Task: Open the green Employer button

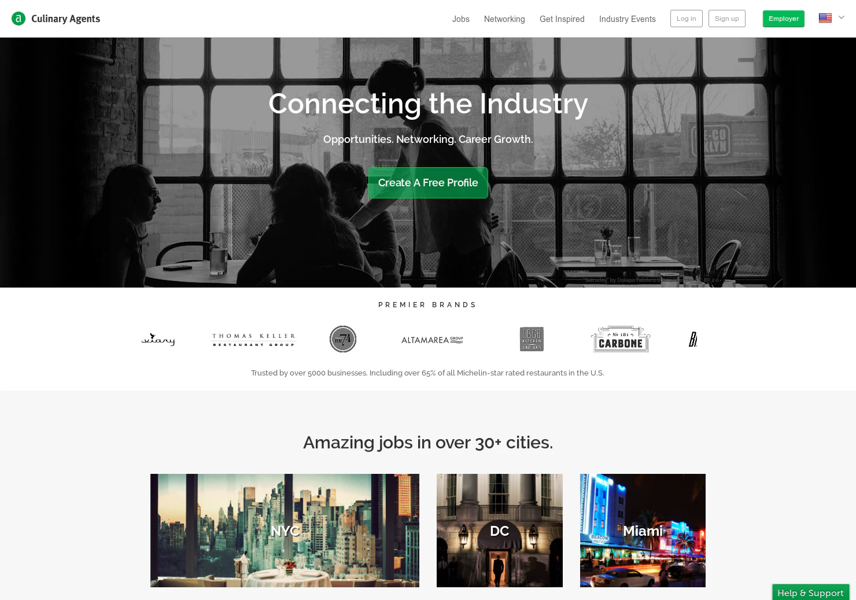Action: pos(784,19)
